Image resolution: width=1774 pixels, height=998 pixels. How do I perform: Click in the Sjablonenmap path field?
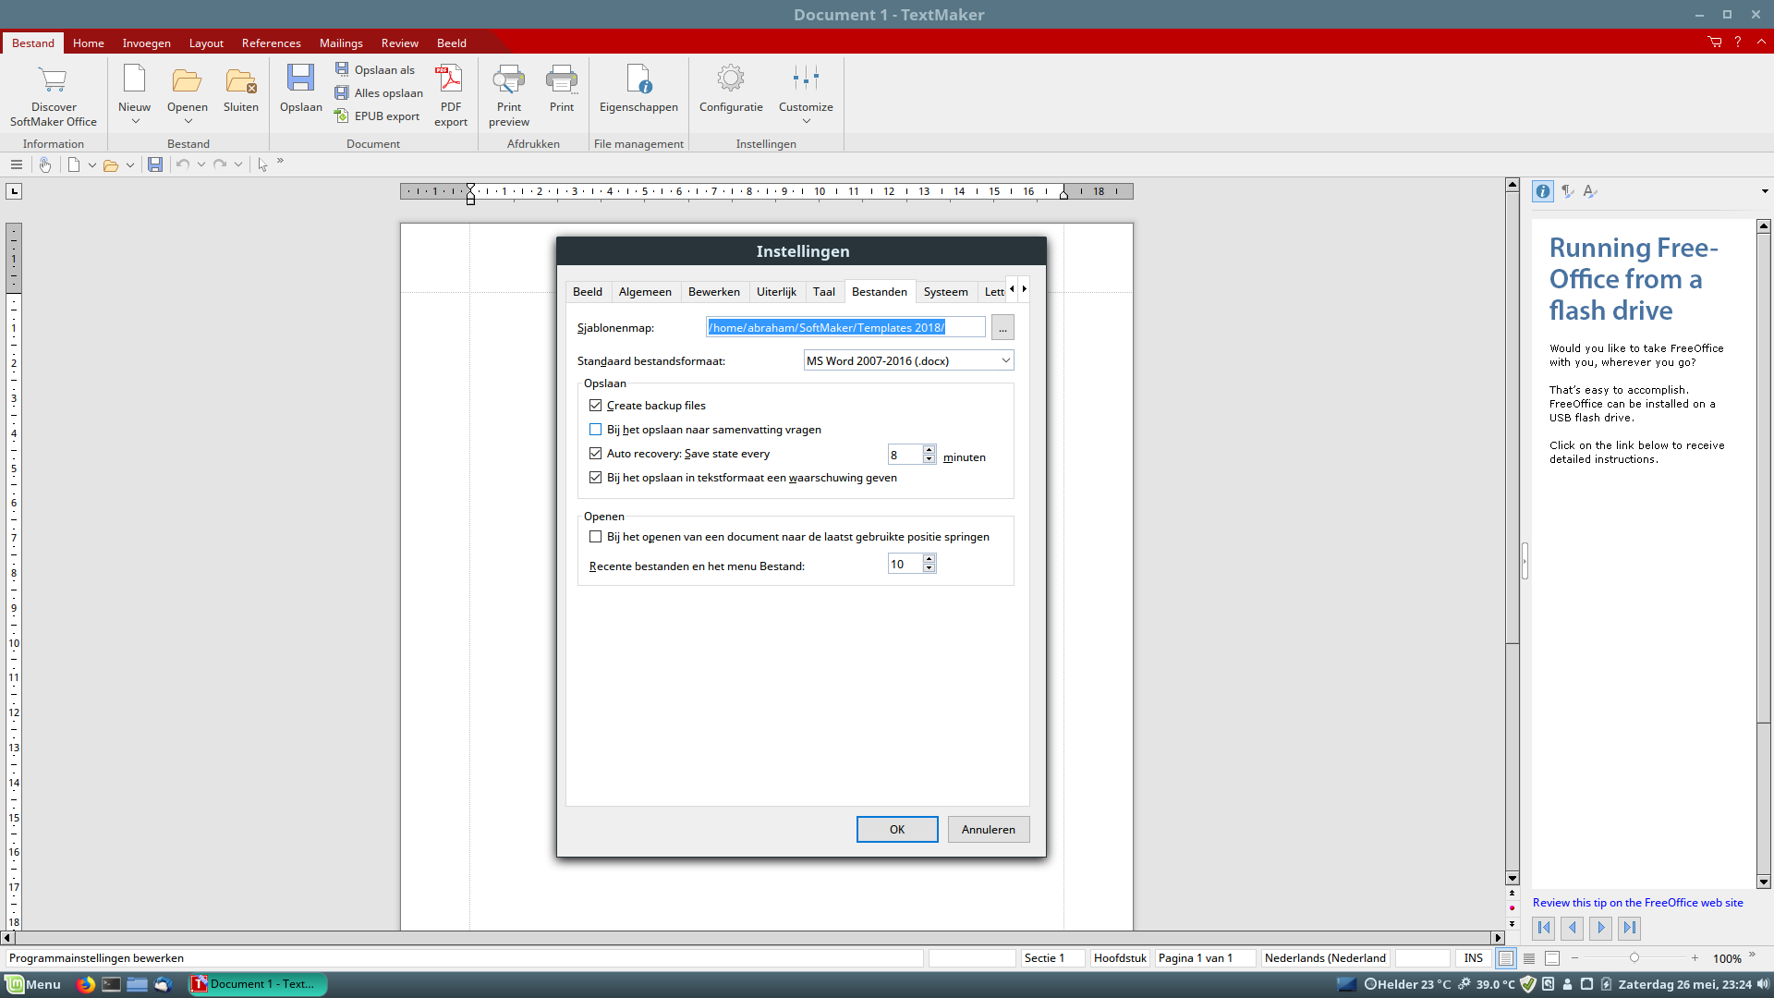click(x=845, y=327)
